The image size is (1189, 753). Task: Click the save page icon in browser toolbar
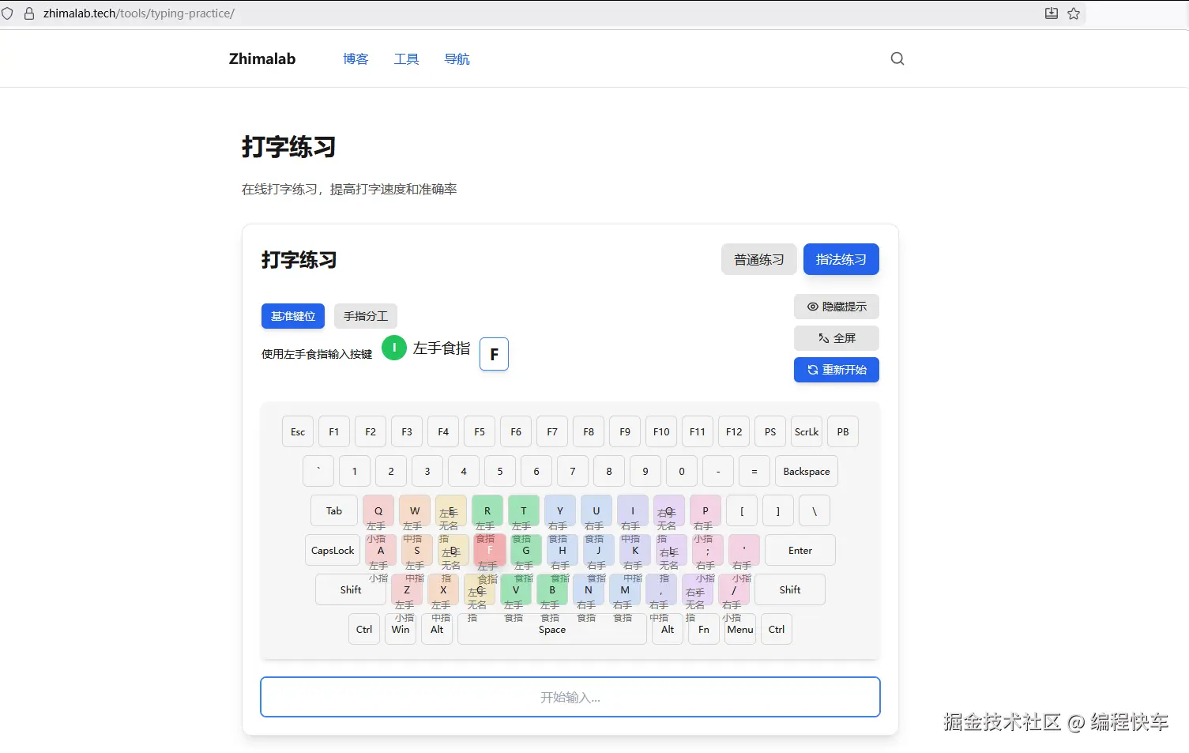[x=1051, y=13]
